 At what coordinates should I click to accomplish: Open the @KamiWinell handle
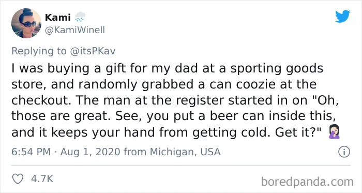point(75,30)
